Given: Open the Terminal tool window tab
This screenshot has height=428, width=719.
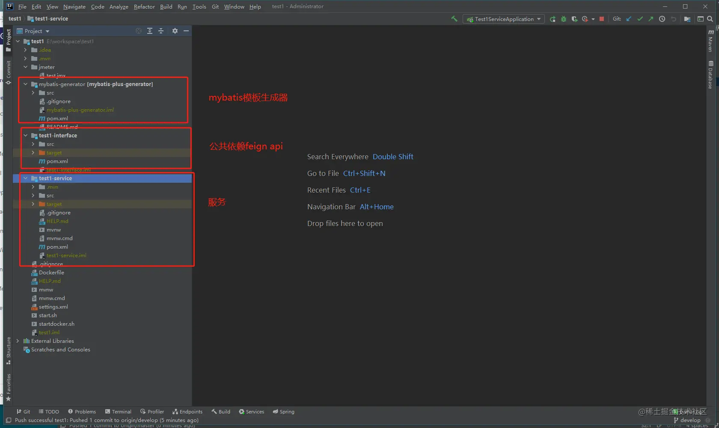Looking at the screenshot, I should pyautogui.click(x=118, y=412).
